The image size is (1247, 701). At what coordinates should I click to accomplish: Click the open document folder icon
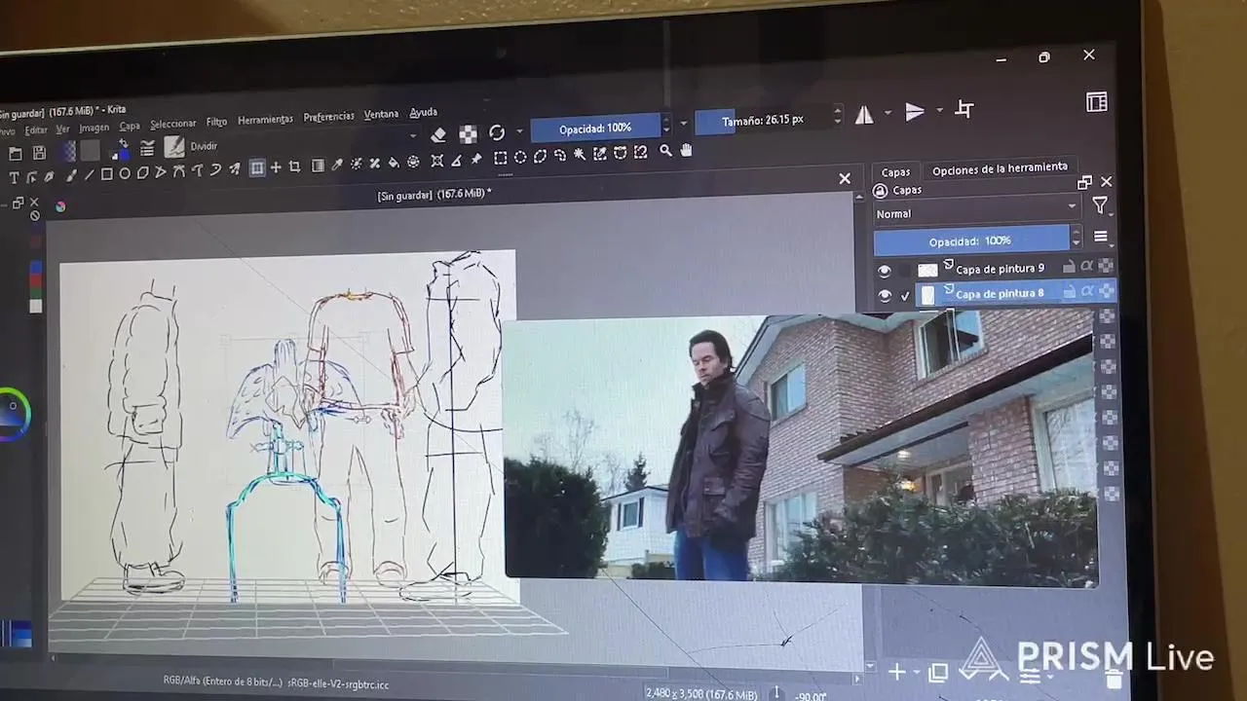(x=16, y=154)
